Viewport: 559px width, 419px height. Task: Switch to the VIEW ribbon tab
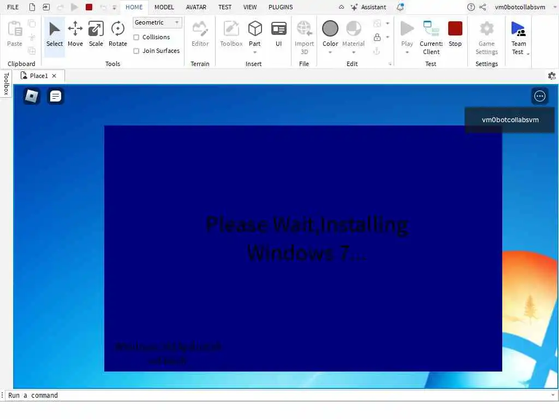(250, 7)
